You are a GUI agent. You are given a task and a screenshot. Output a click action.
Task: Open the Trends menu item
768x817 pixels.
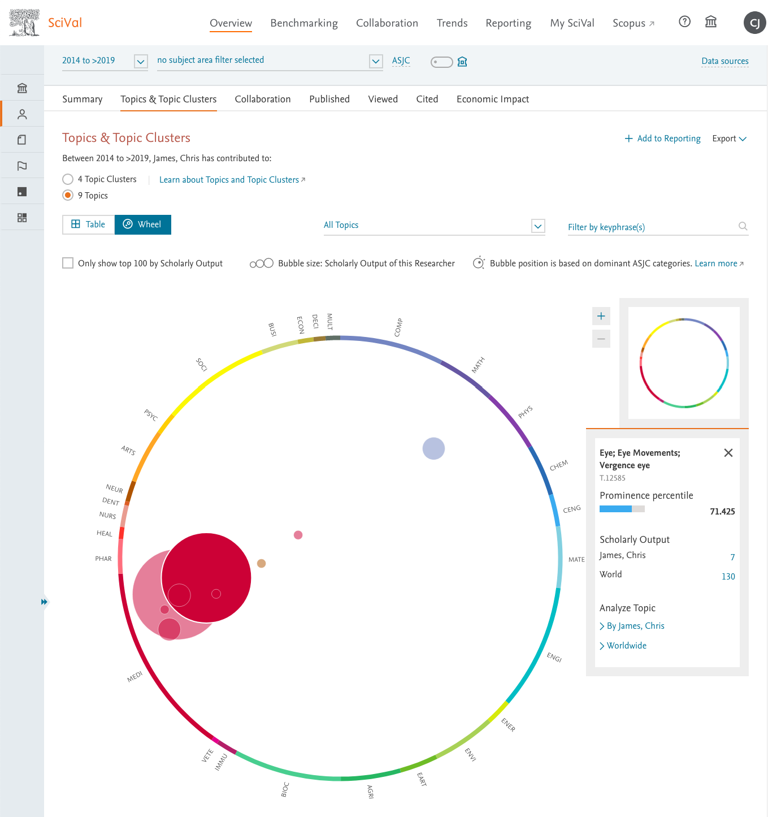[x=452, y=23]
